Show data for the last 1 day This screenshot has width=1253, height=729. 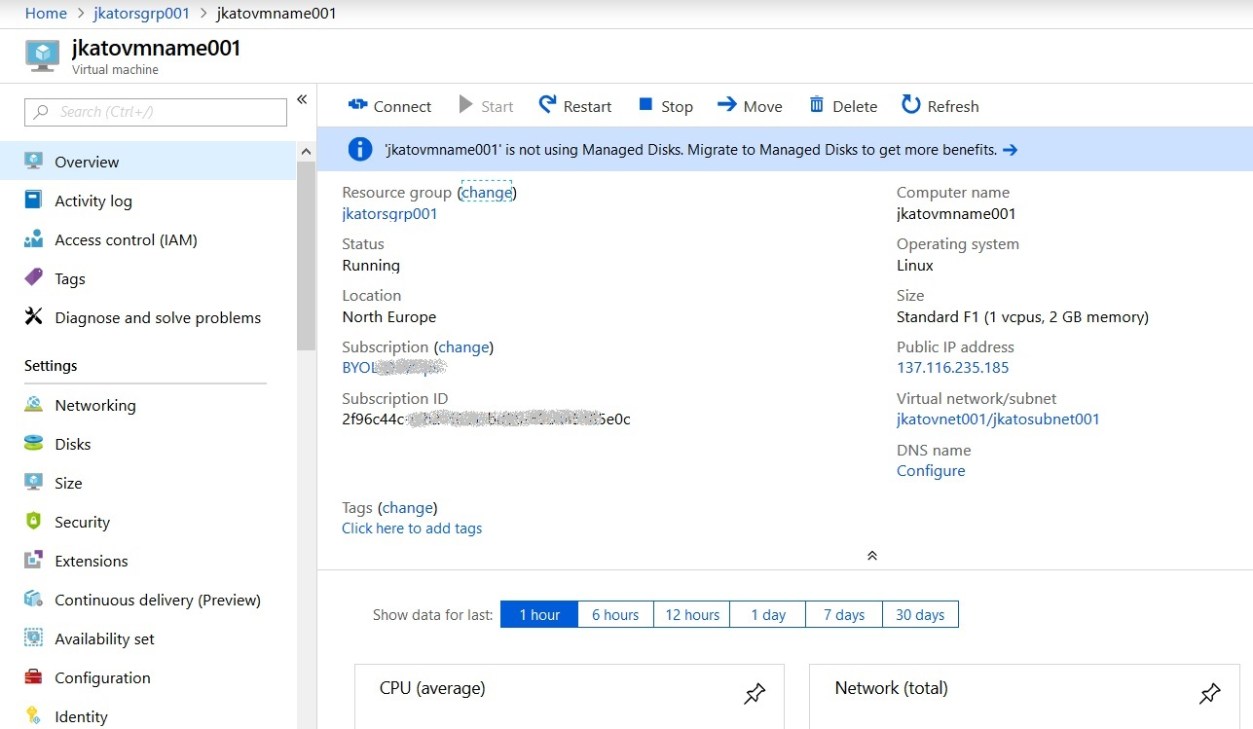768,614
